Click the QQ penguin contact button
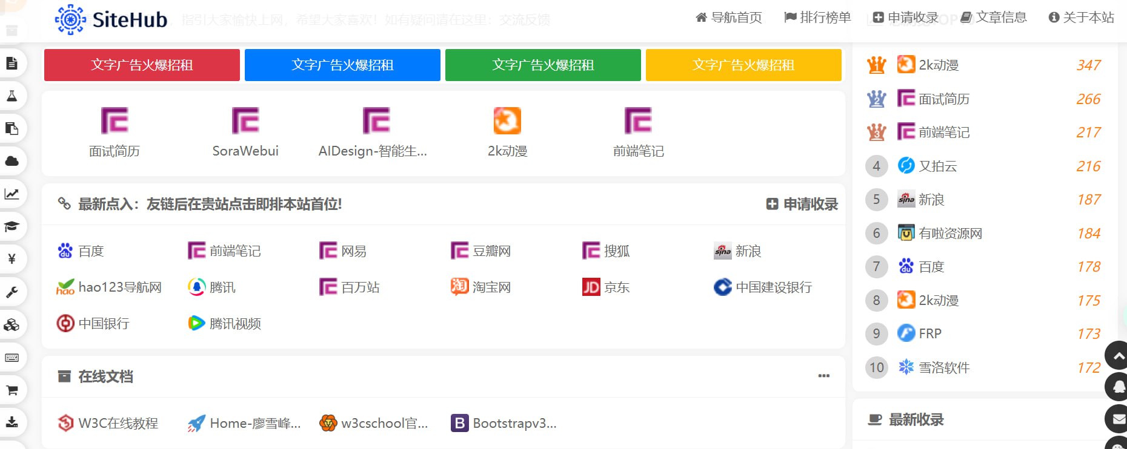The image size is (1127, 449). tap(1118, 387)
